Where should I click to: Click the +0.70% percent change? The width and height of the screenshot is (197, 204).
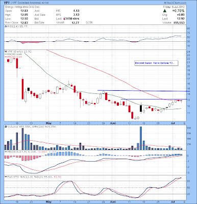[x=178, y=11]
